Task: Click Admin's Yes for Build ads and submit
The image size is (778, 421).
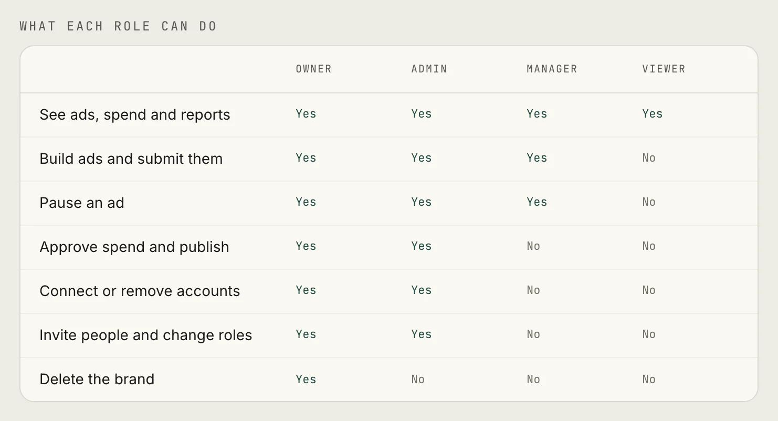Action: coord(422,158)
